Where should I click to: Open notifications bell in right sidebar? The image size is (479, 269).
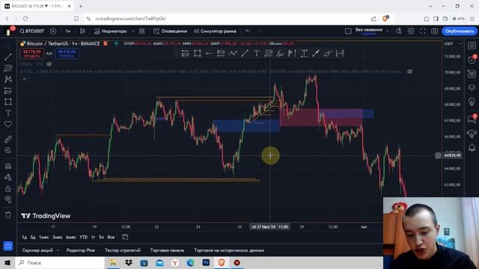point(472,148)
